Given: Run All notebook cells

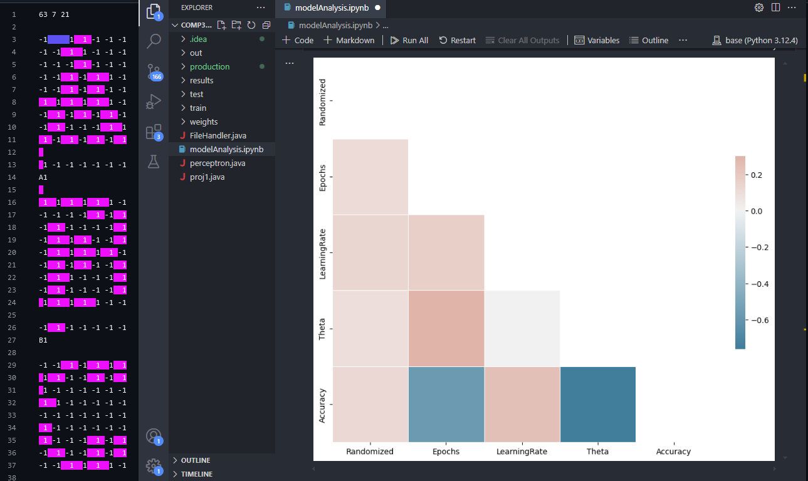Looking at the screenshot, I should 409,40.
